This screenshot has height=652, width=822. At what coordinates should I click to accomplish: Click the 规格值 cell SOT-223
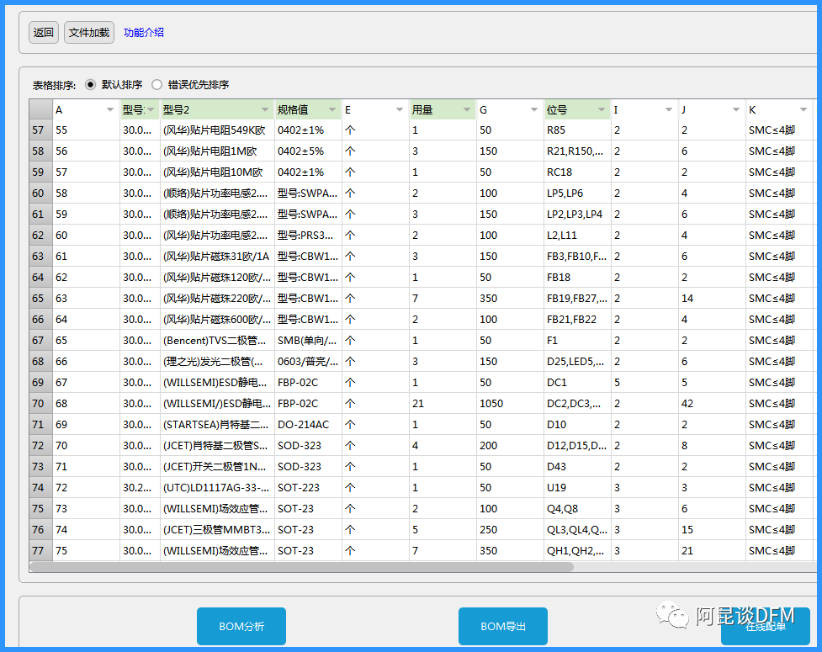point(308,487)
